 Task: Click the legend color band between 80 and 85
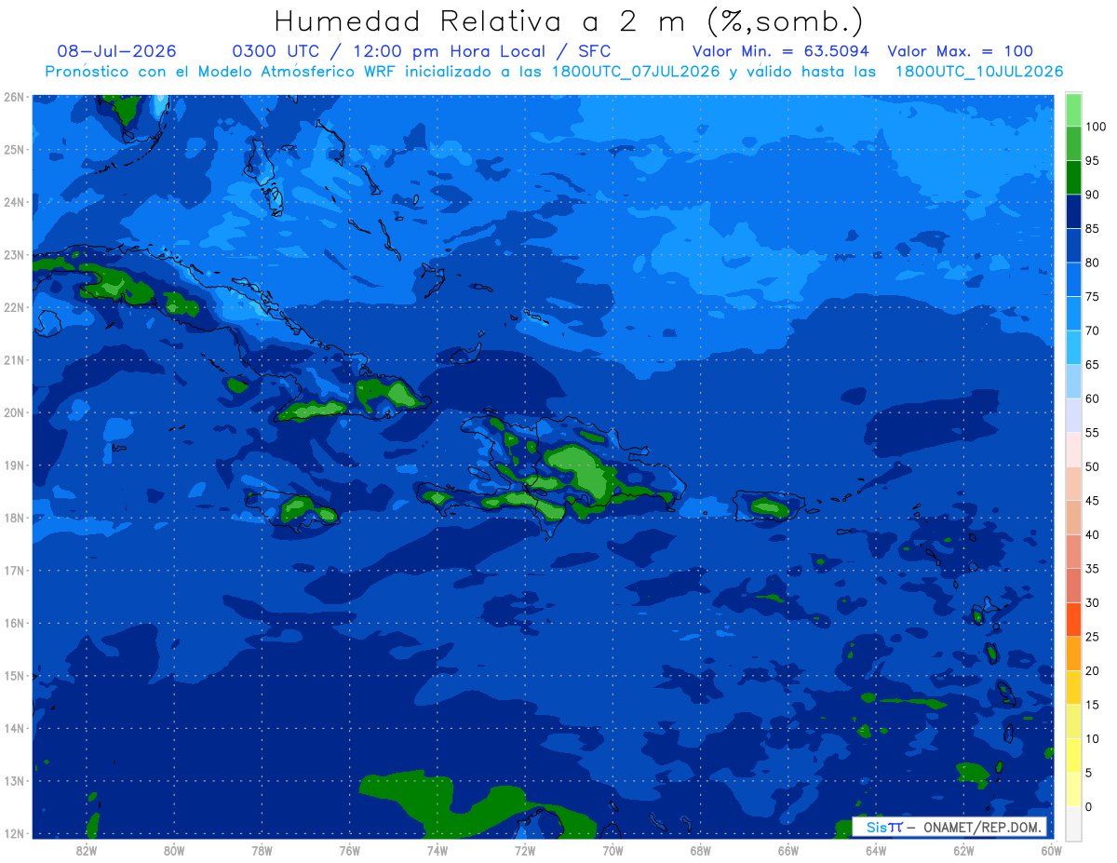[x=1073, y=246]
